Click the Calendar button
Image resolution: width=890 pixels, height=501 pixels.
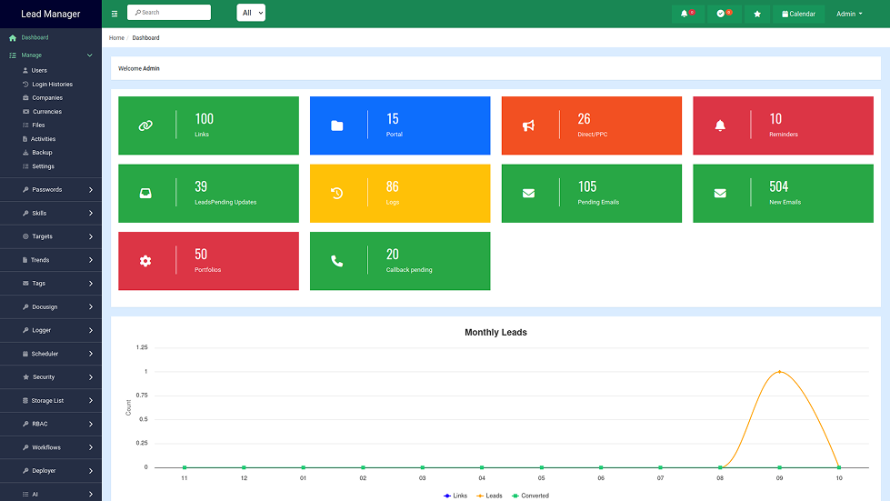pyautogui.click(x=799, y=14)
